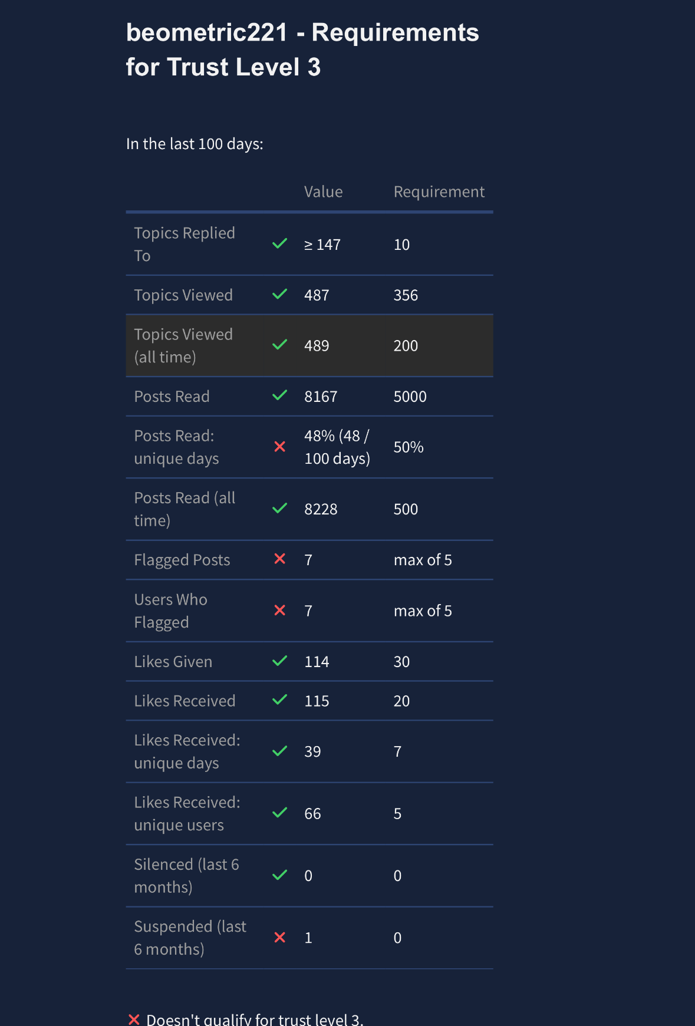Click green checkmark next to Likes Given

280,661
